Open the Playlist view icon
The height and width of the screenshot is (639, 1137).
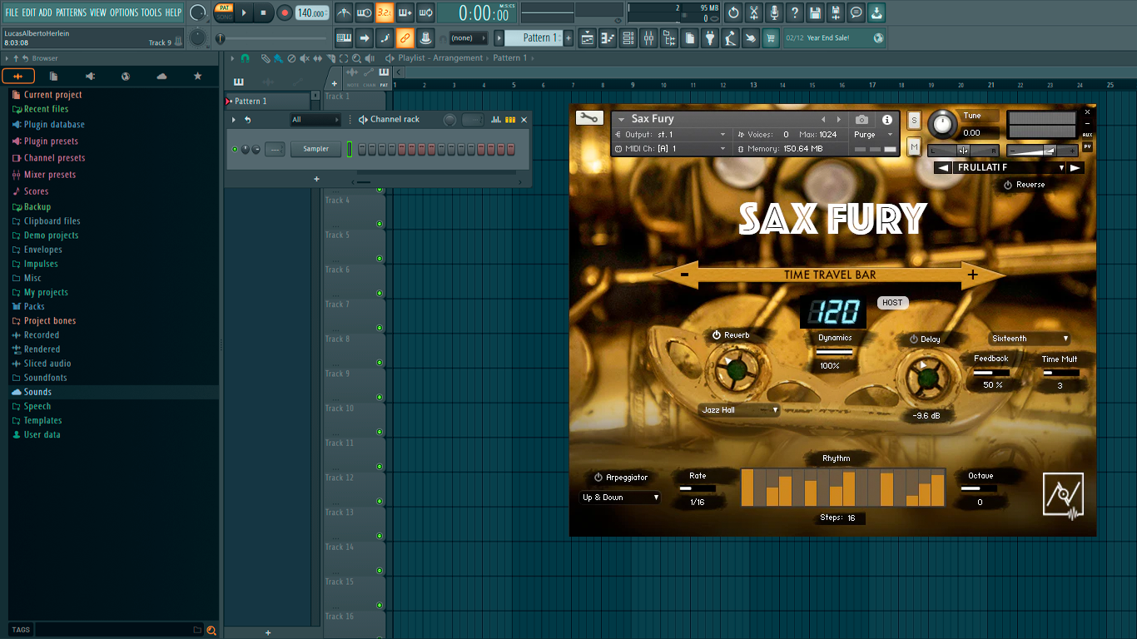click(588, 37)
